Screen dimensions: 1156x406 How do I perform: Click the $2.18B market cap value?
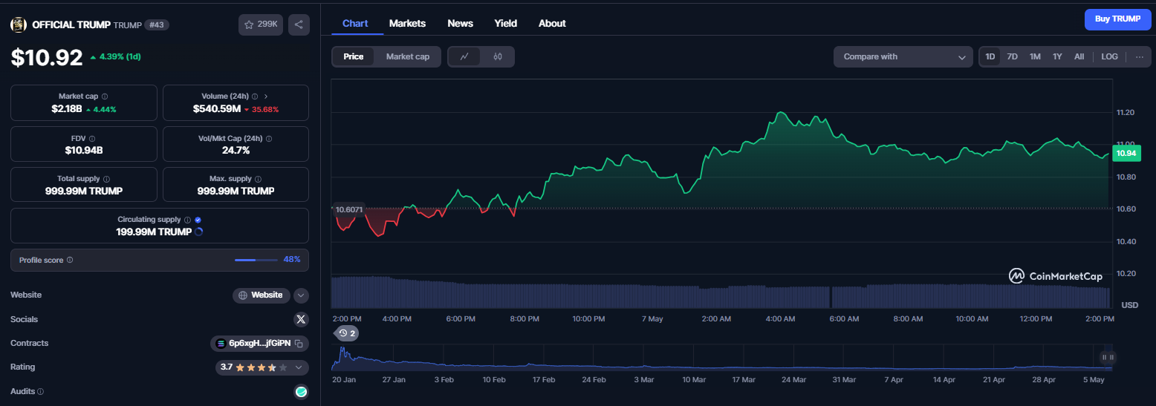coord(67,109)
